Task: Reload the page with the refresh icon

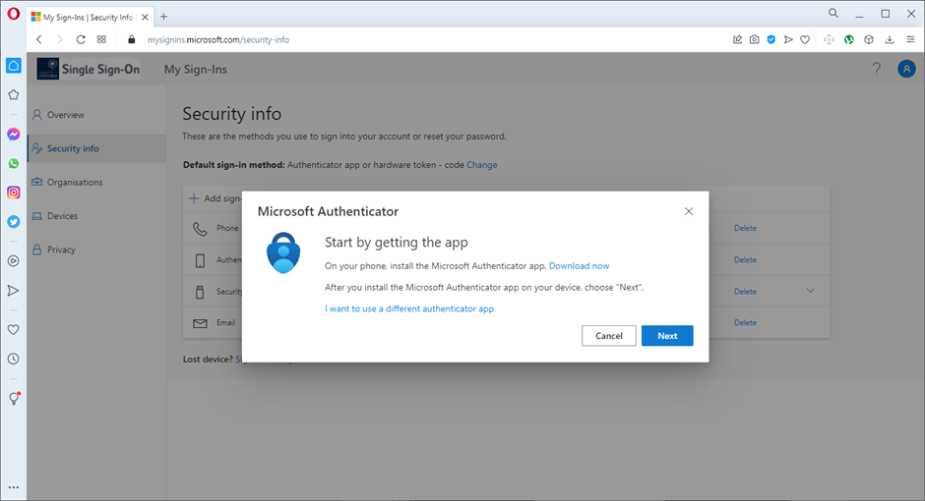Action: [x=80, y=39]
